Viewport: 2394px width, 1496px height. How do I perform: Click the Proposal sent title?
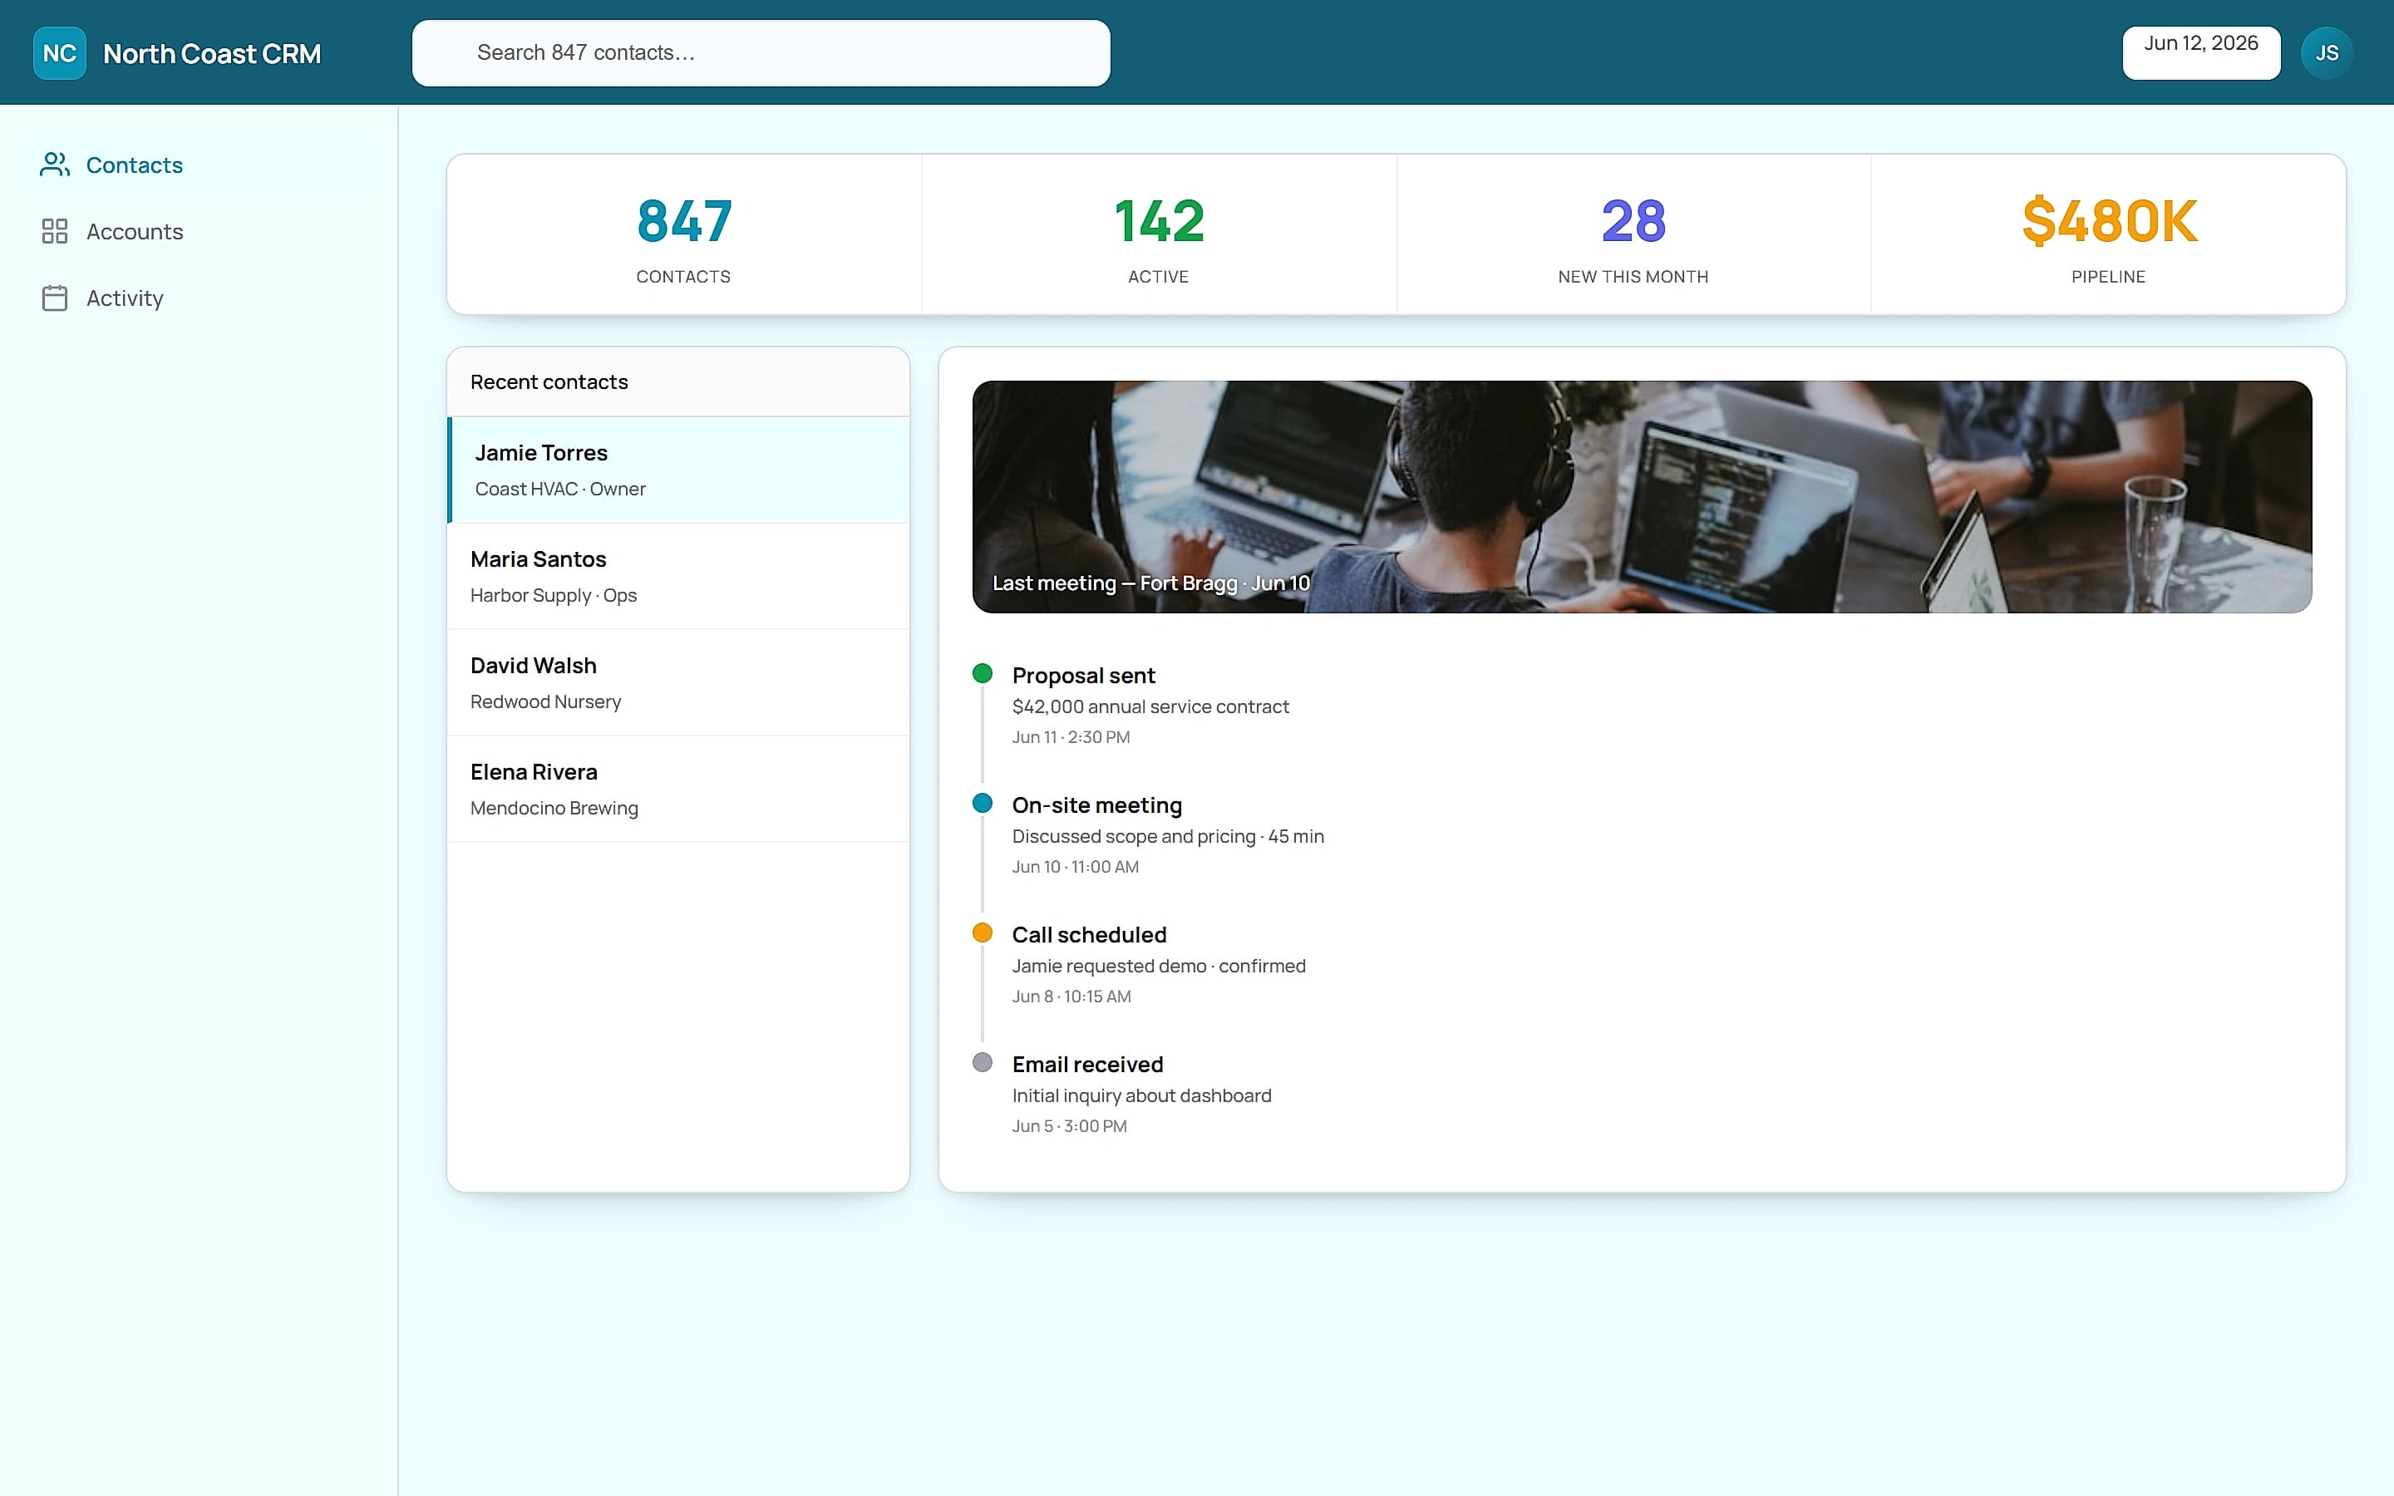1083,676
